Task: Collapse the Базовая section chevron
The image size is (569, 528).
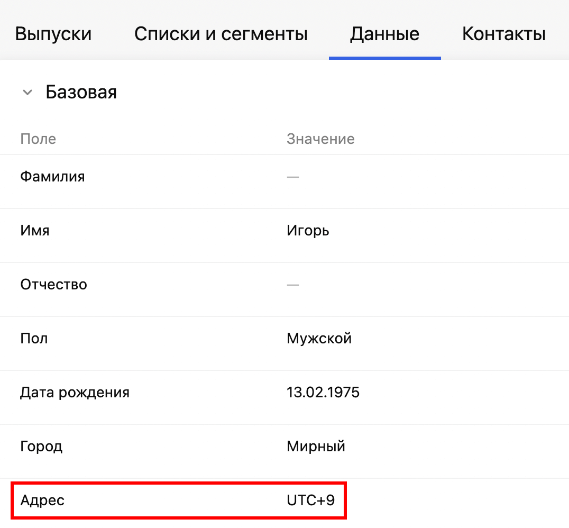Action: pos(27,93)
